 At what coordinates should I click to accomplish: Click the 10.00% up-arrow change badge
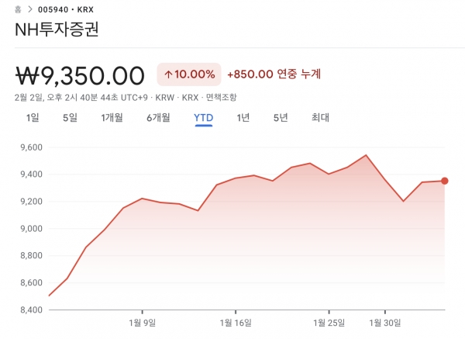point(189,74)
